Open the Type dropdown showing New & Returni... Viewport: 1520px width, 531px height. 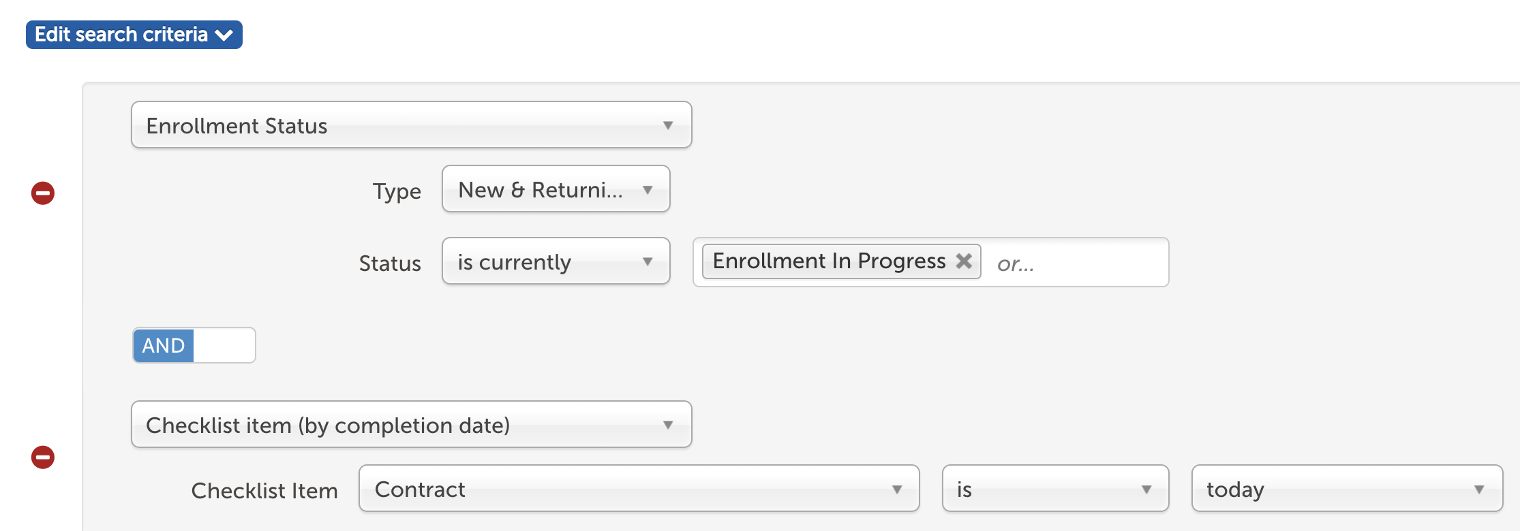[556, 189]
